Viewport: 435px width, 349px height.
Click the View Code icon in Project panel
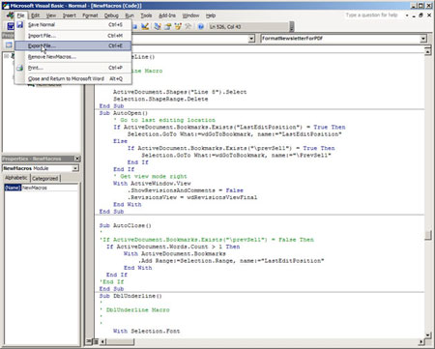coord(9,44)
